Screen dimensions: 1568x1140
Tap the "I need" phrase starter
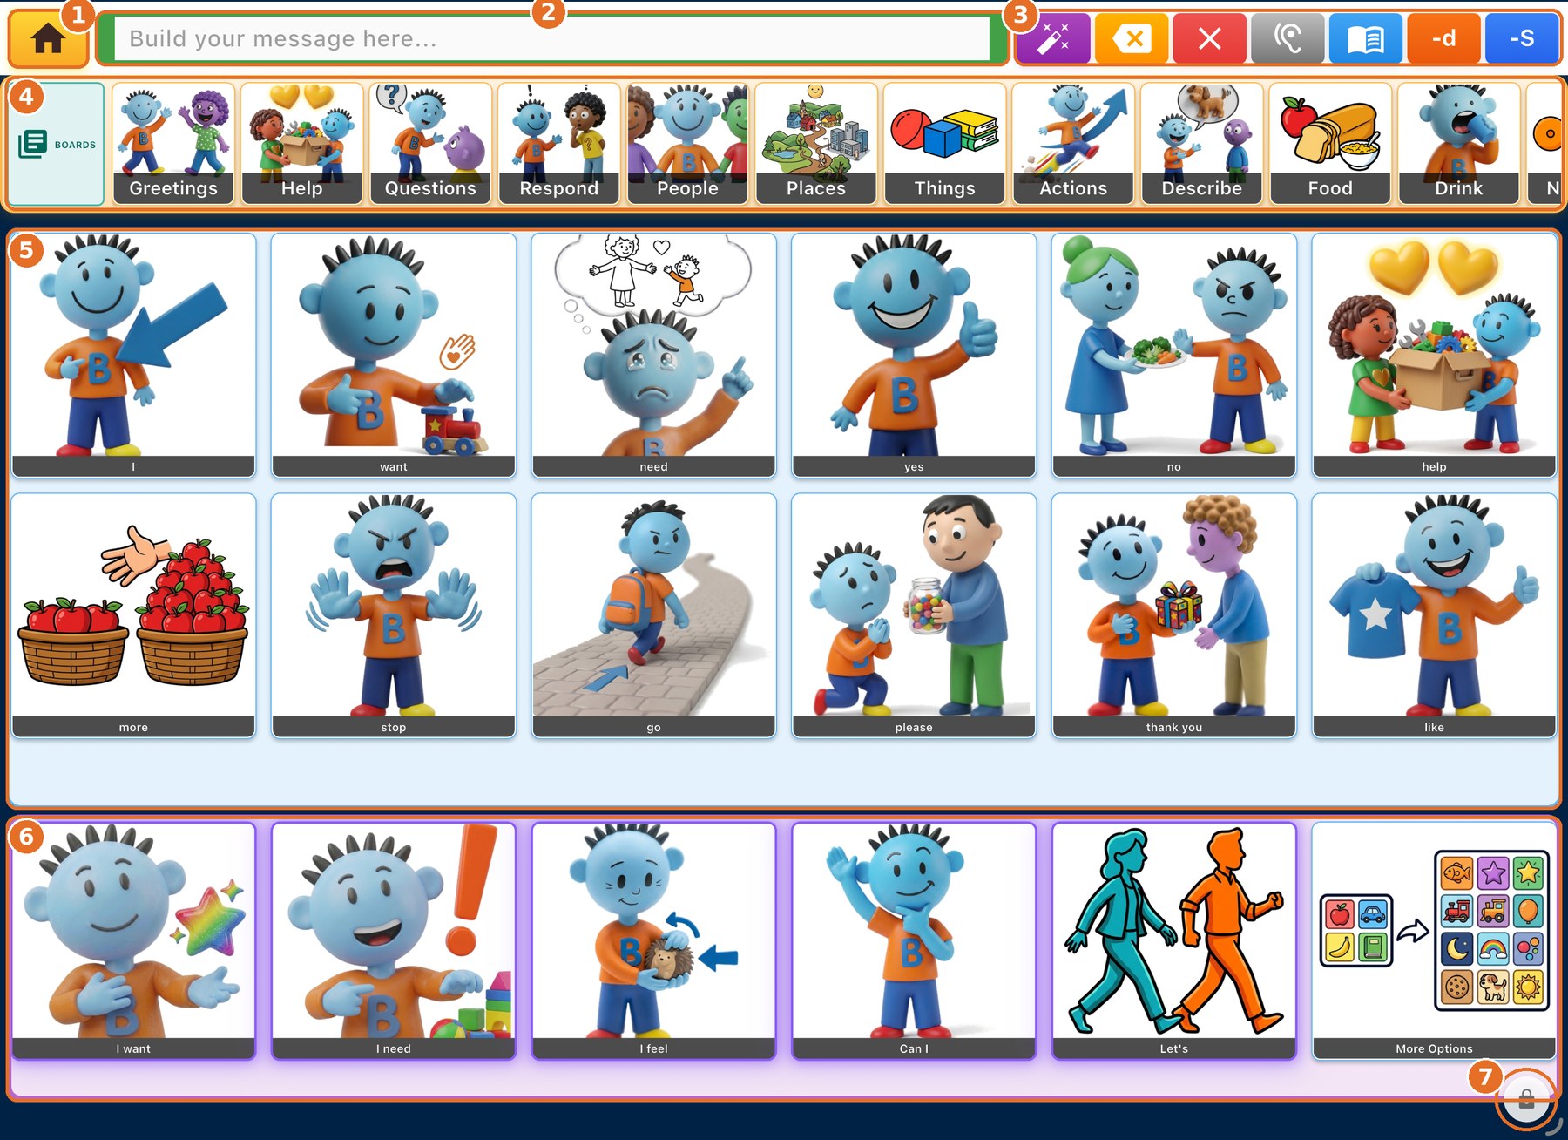(x=394, y=941)
